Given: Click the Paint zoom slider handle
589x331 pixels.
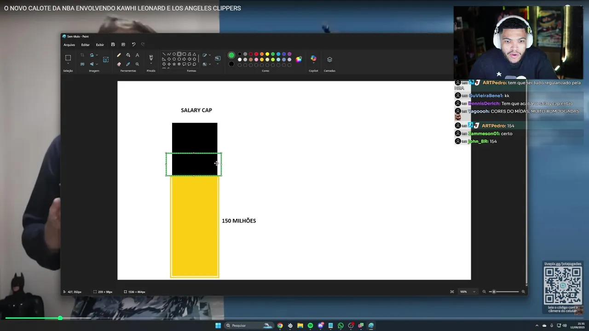Looking at the screenshot, I should [494, 291].
